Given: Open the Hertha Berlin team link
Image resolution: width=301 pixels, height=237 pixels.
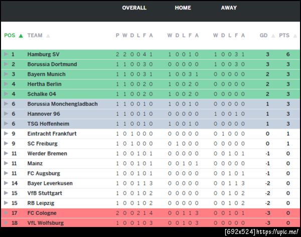Looking at the screenshot, I should pyautogui.click(x=45, y=84).
